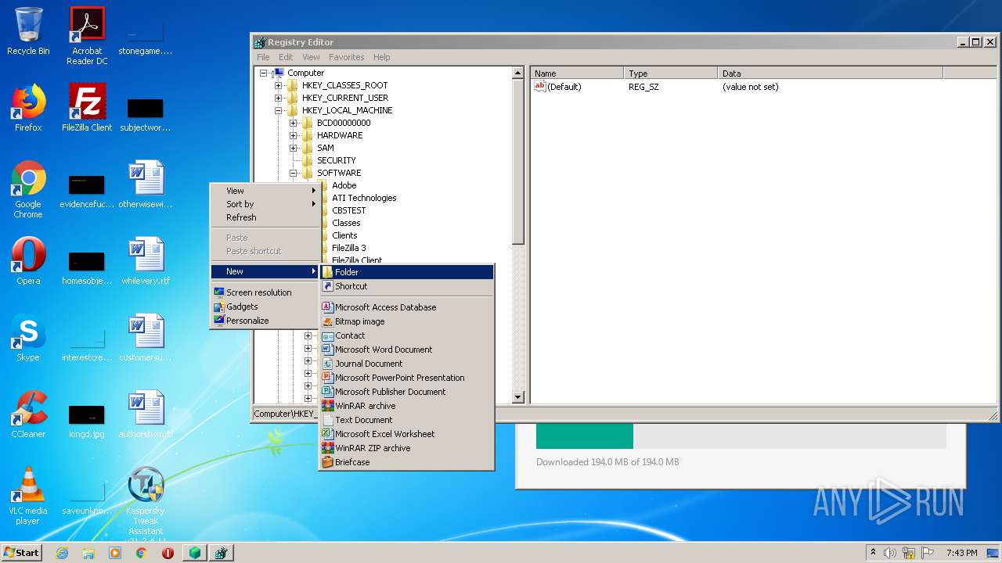Create a new Briefcase

pyautogui.click(x=406, y=462)
